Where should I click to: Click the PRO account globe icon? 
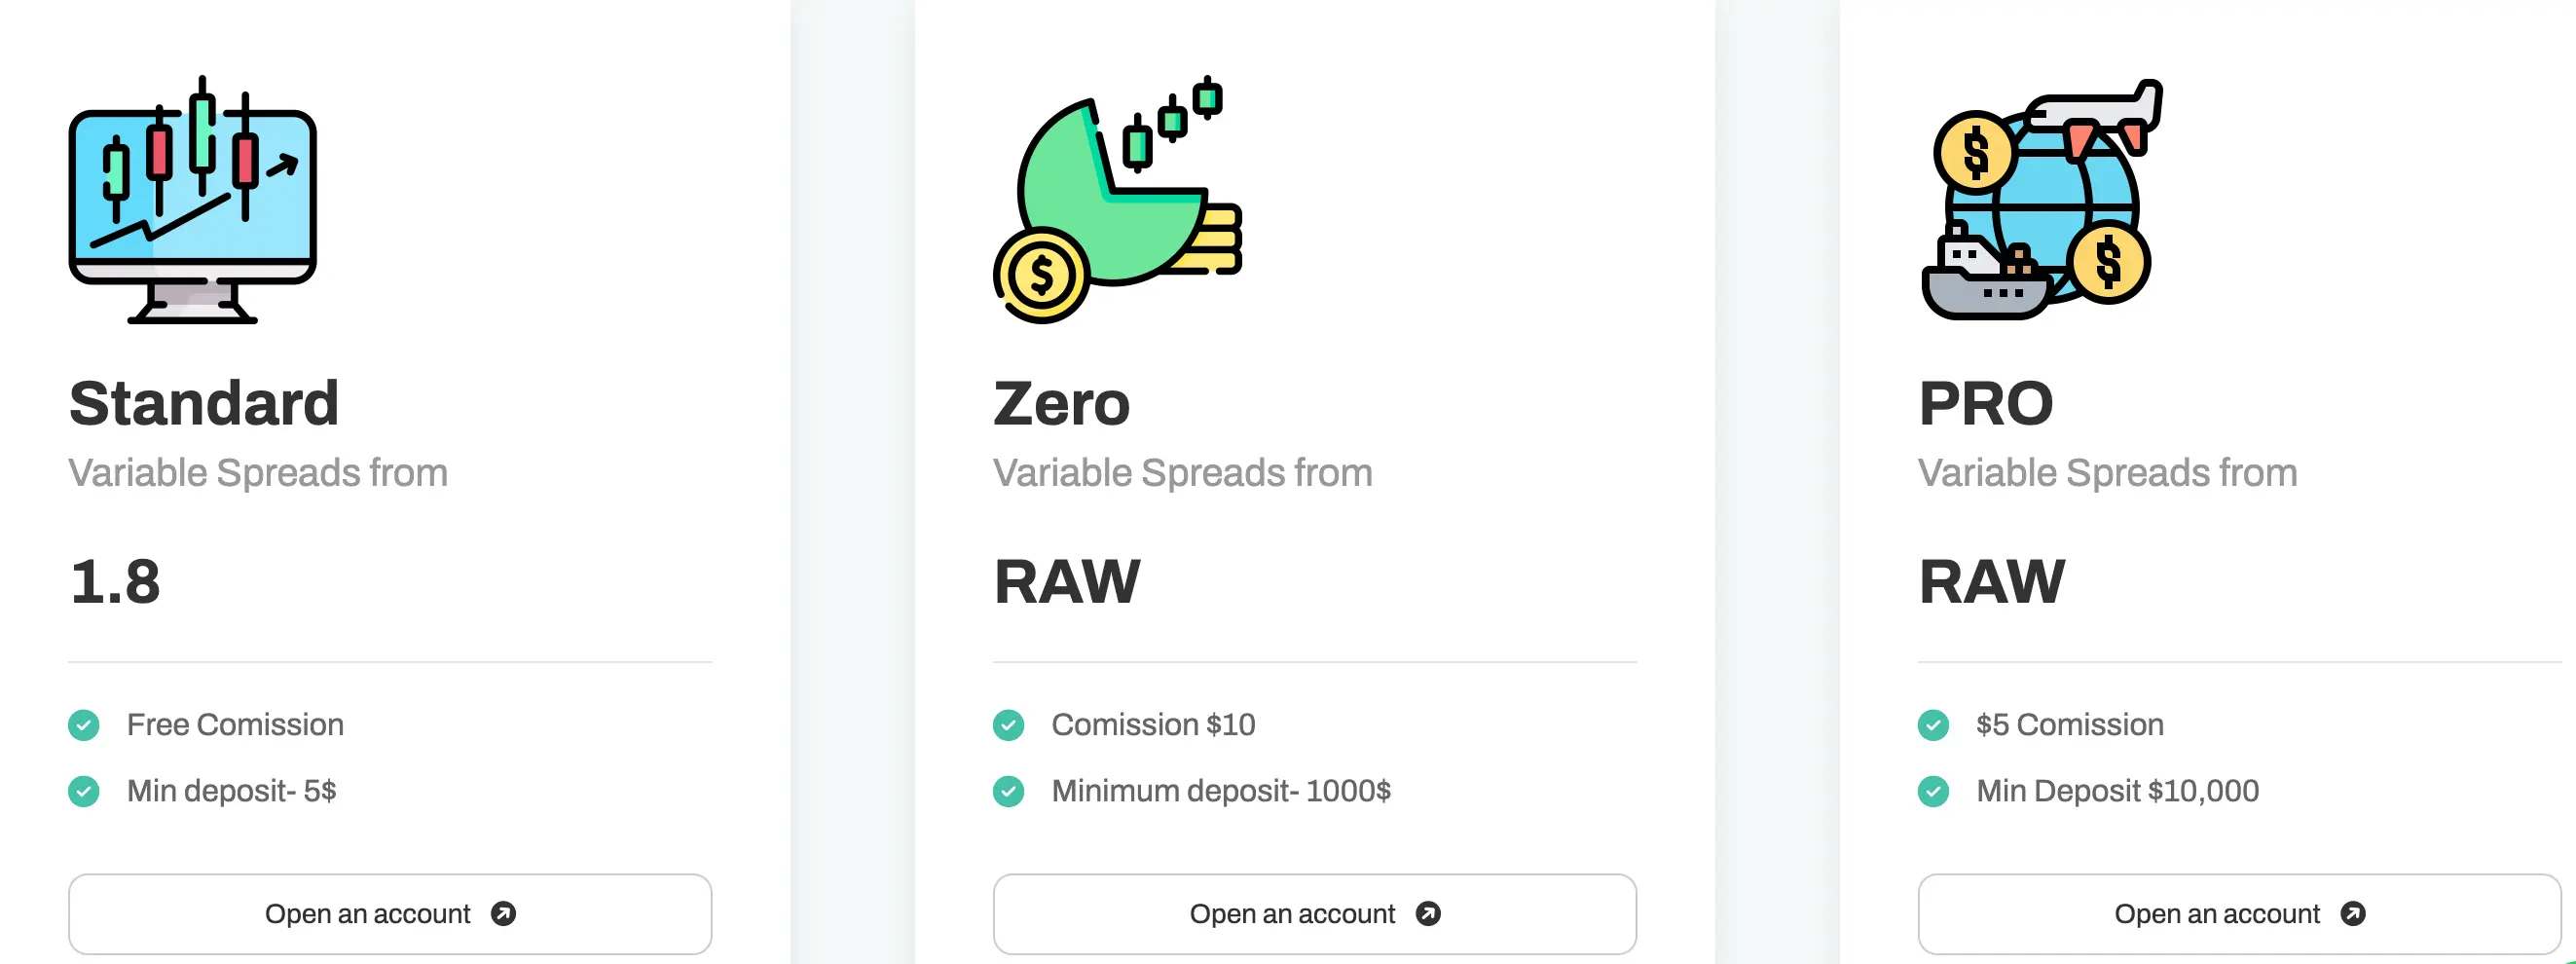pyautogui.click(x=2040, y=200)
